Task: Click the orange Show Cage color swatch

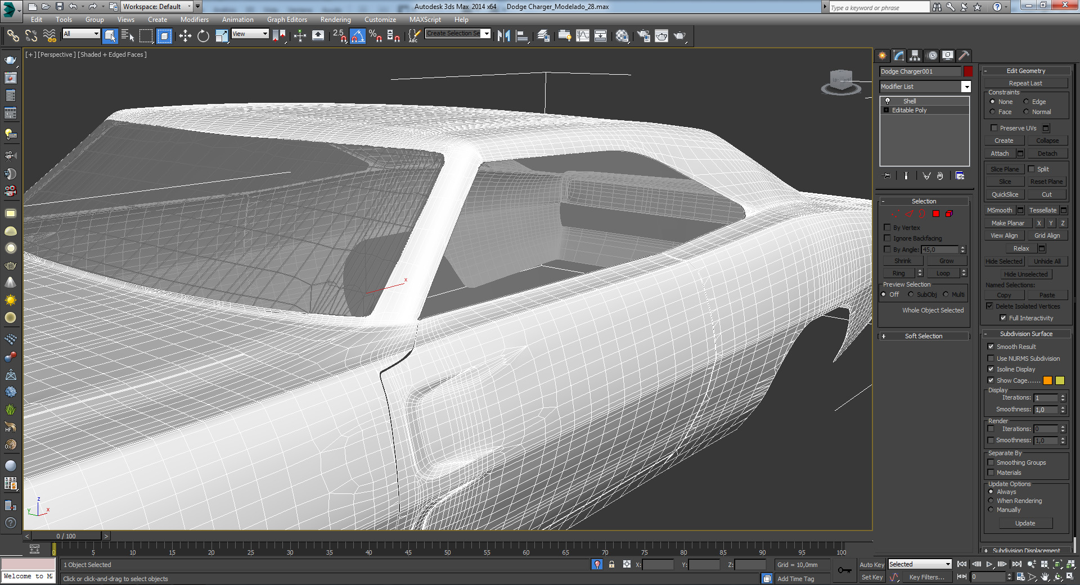Action: click(1047, 380)
